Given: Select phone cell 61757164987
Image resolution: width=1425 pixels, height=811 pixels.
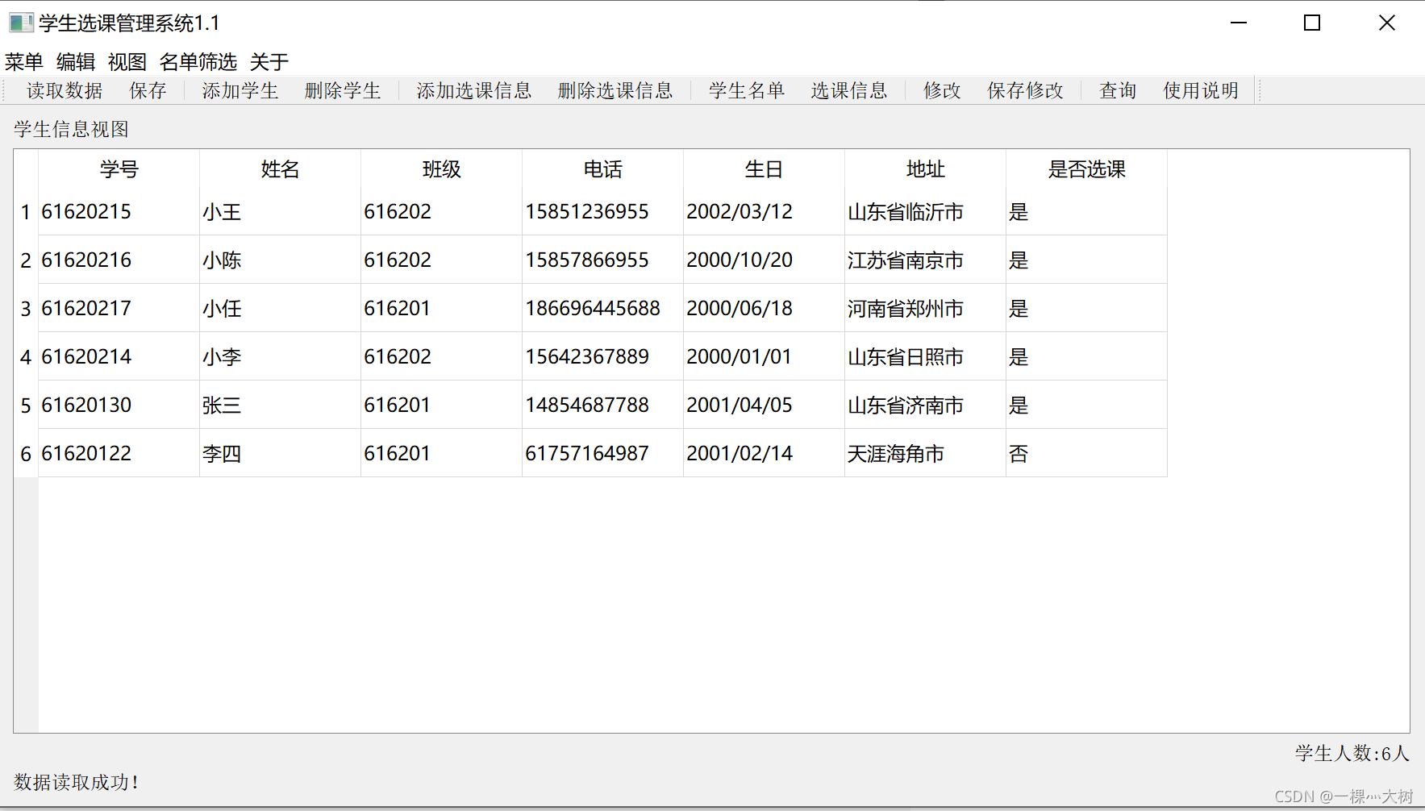Looking at the screenshot, I should coord(602,454).
